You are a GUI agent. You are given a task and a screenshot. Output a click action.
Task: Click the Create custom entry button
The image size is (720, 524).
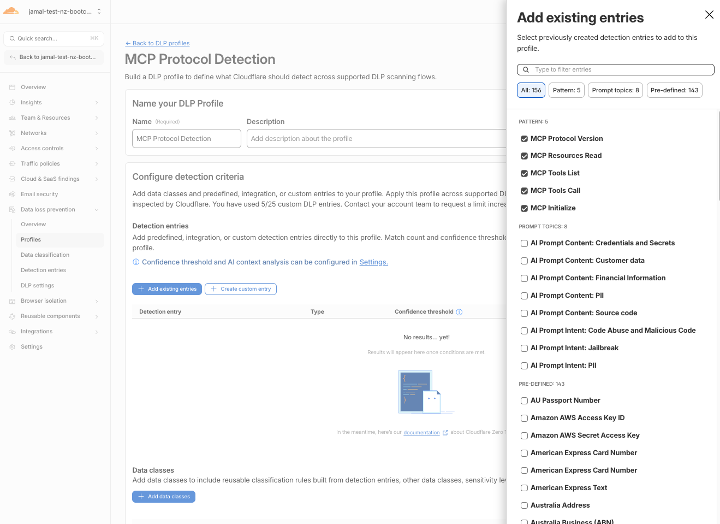point(241,289)
